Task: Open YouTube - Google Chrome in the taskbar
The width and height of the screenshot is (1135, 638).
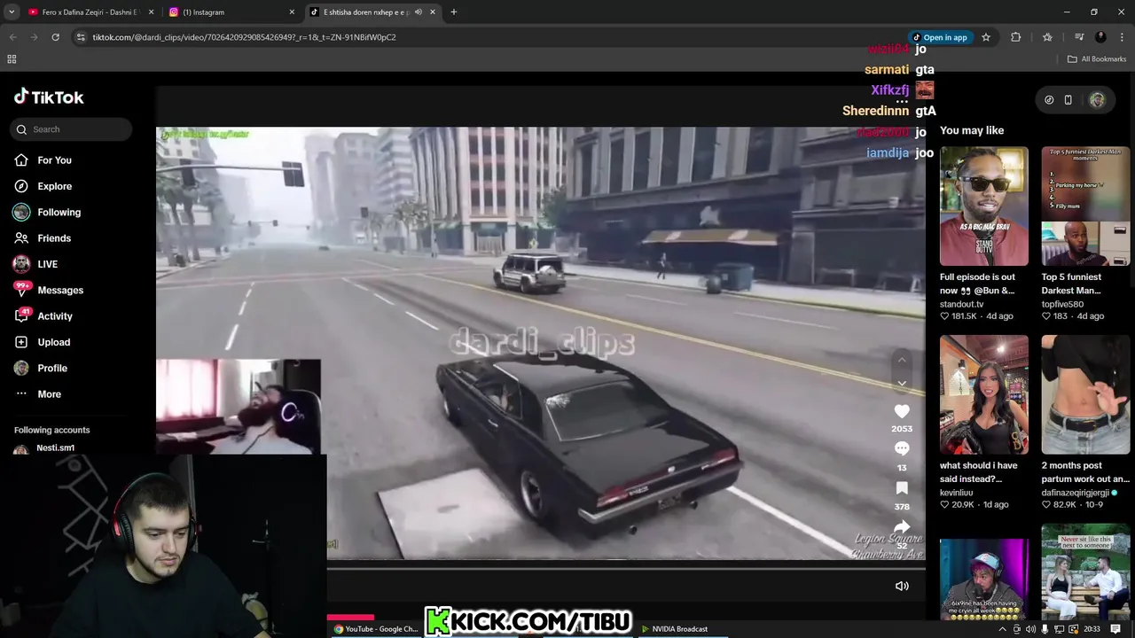Action: pos(375,629)
